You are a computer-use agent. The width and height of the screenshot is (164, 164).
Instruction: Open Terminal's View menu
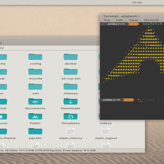133,20
